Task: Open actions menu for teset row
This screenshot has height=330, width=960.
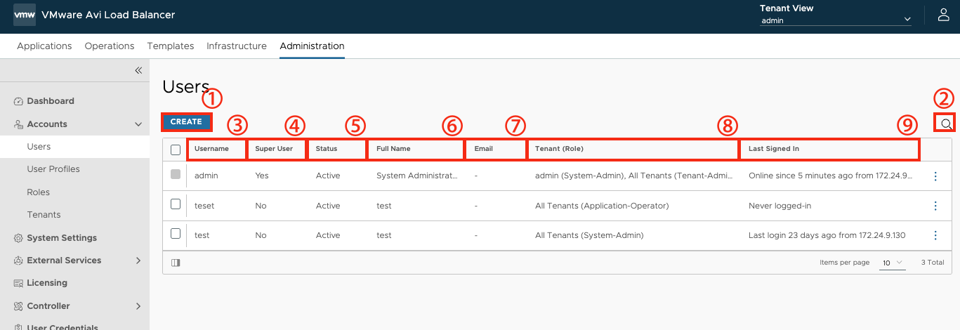Action: 935,206
